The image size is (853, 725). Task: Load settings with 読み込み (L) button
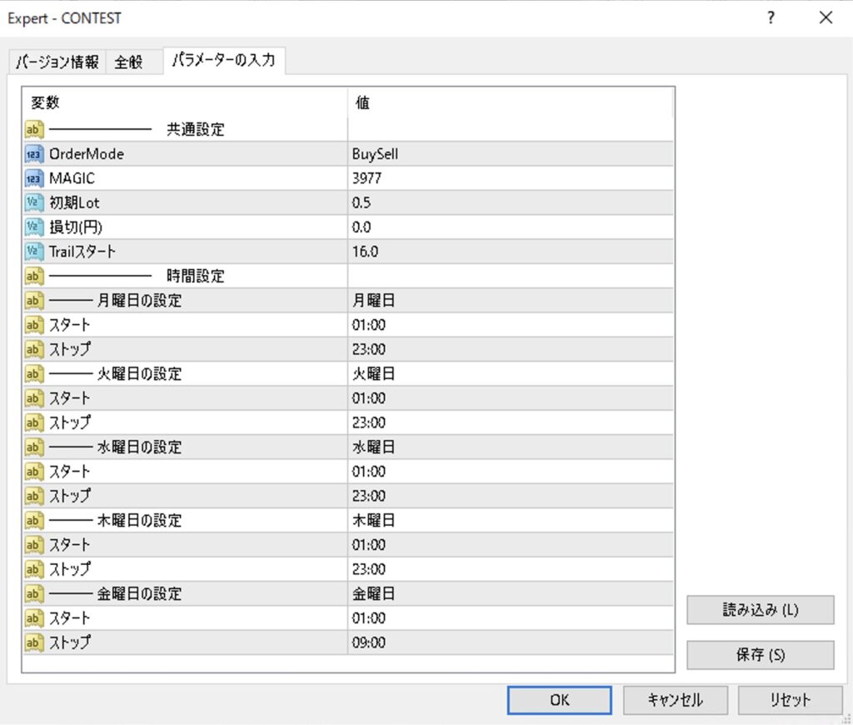[x=760, y=609]
